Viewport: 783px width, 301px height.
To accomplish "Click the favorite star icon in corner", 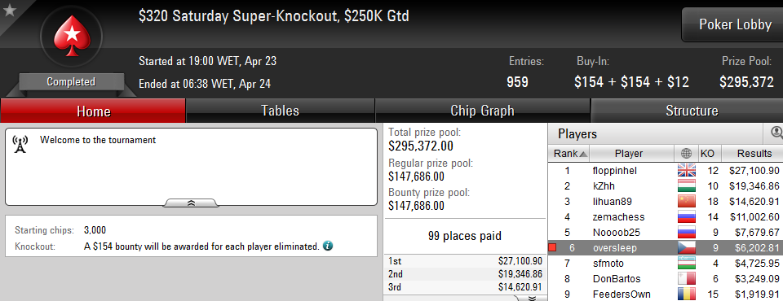I will coord(9,10).
